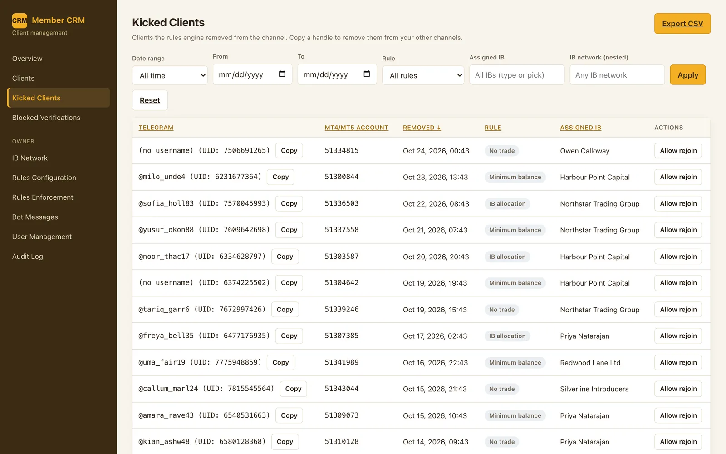Focus the IB network input field
726x454 pixels.
tap(617, 75)
